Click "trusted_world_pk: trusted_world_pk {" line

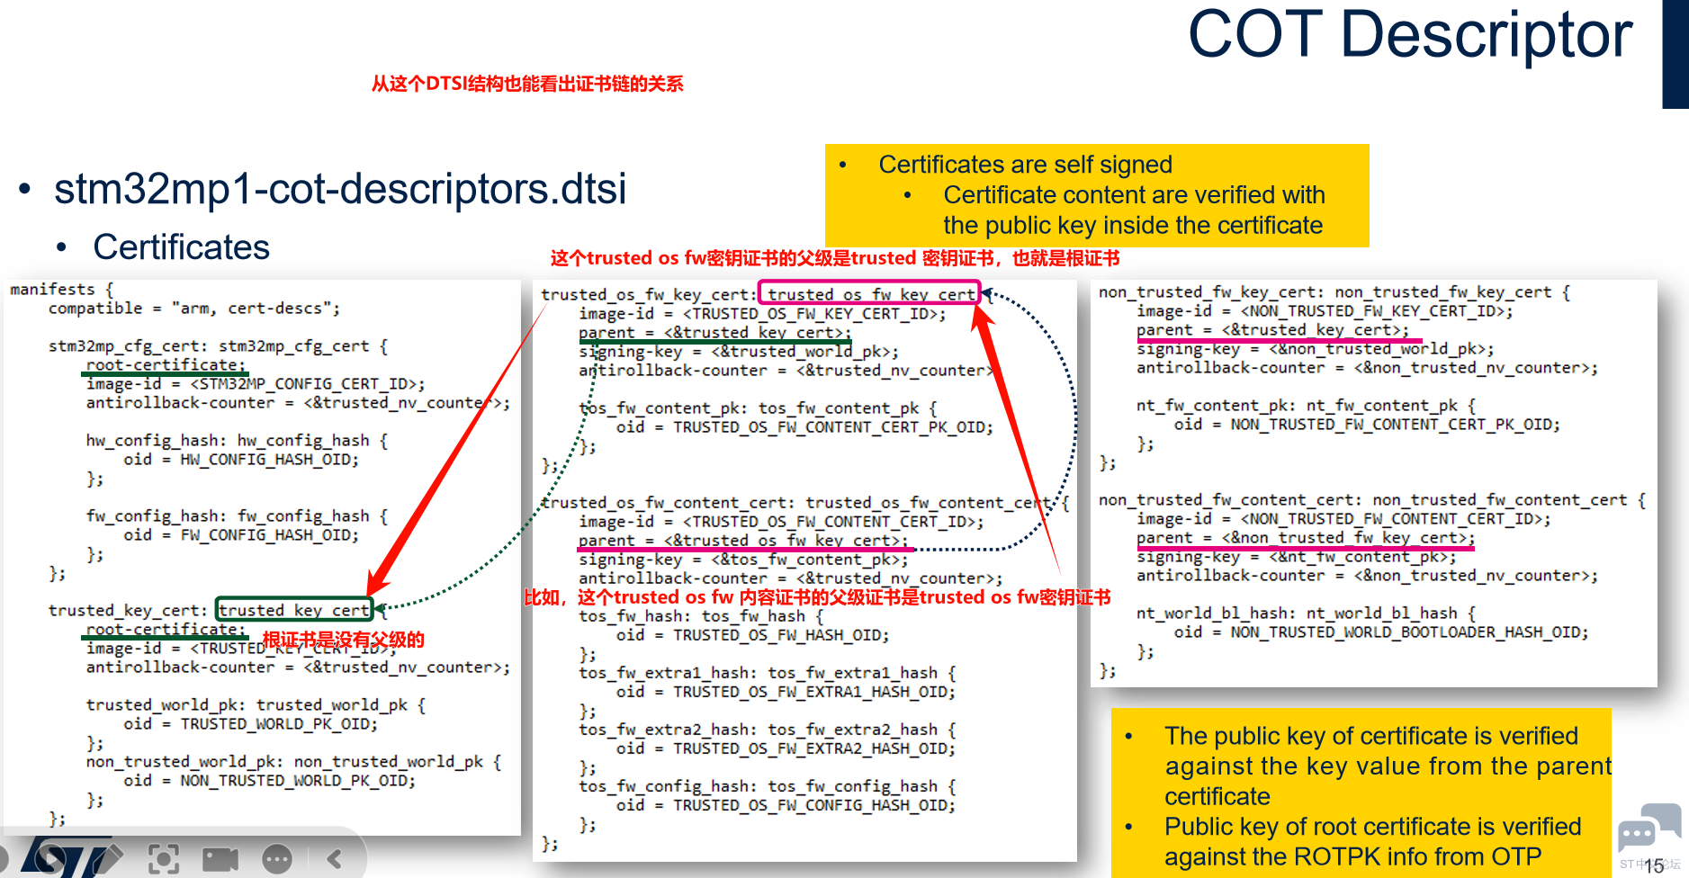point(256,705)
